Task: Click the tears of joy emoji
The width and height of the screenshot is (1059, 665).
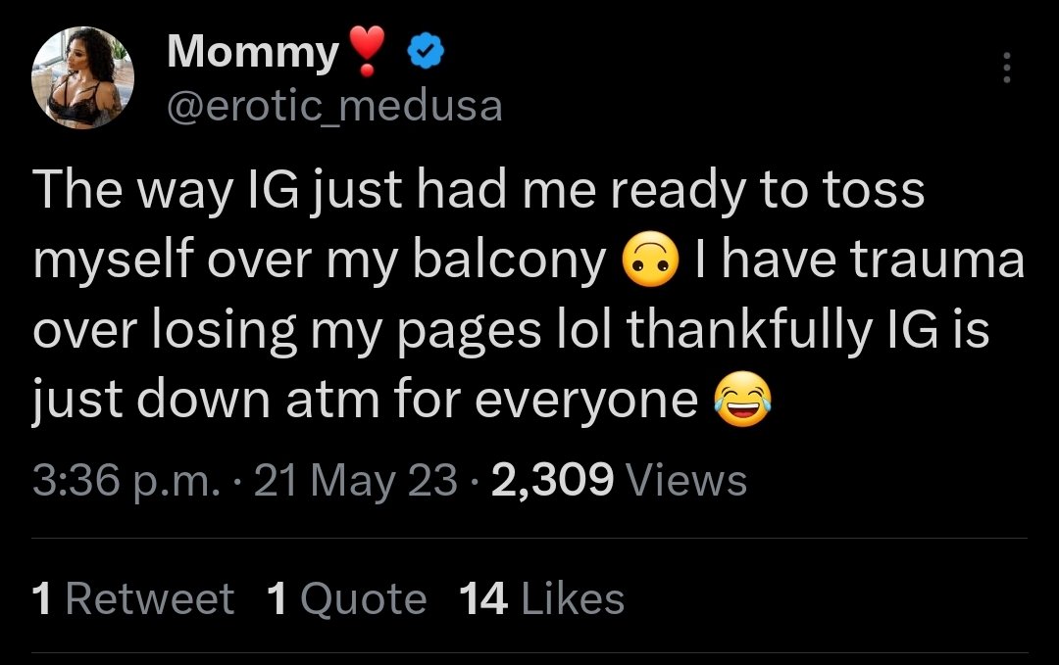Action: (743, 400)
